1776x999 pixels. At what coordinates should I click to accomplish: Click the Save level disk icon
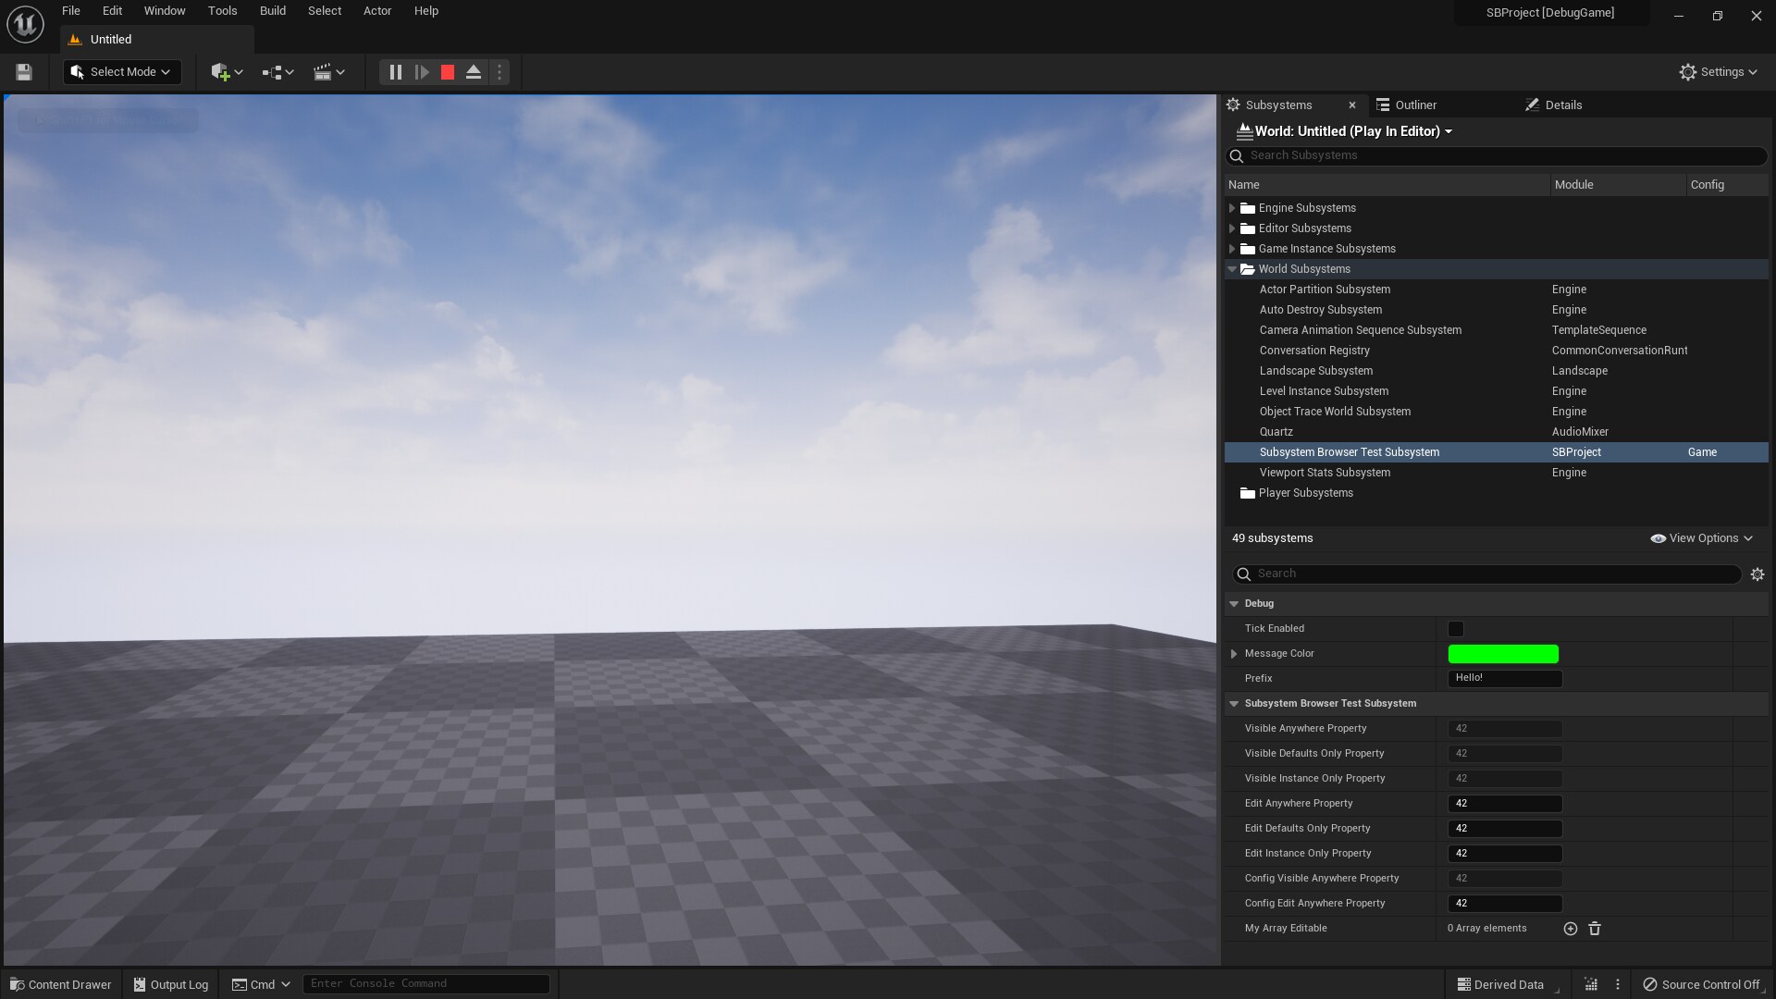[x=24, y=72]
